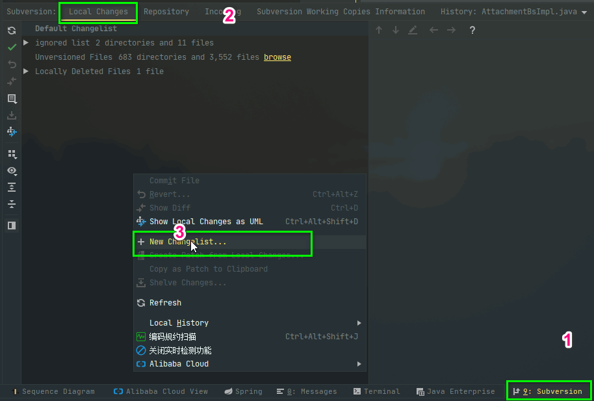
Task: Open the Java Enterprise tool window
Action: 456,391
